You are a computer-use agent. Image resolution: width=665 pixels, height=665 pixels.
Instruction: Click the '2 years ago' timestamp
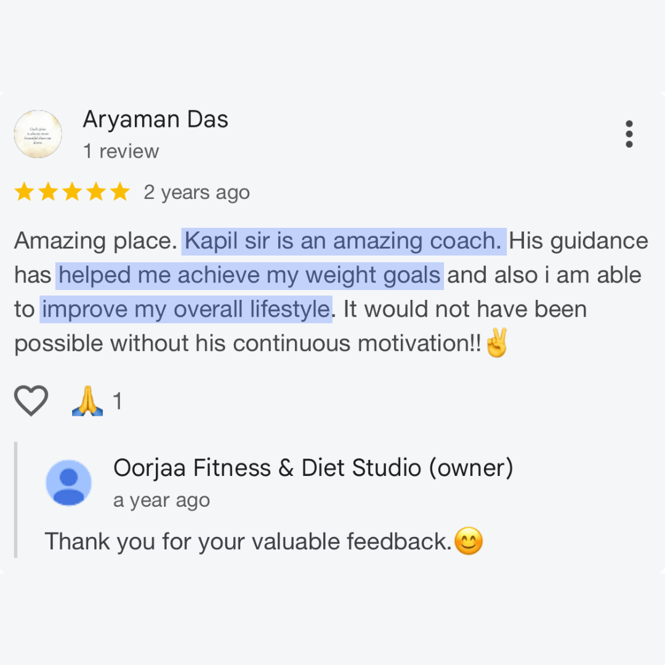pyautogui.click(x=197, y=193)
